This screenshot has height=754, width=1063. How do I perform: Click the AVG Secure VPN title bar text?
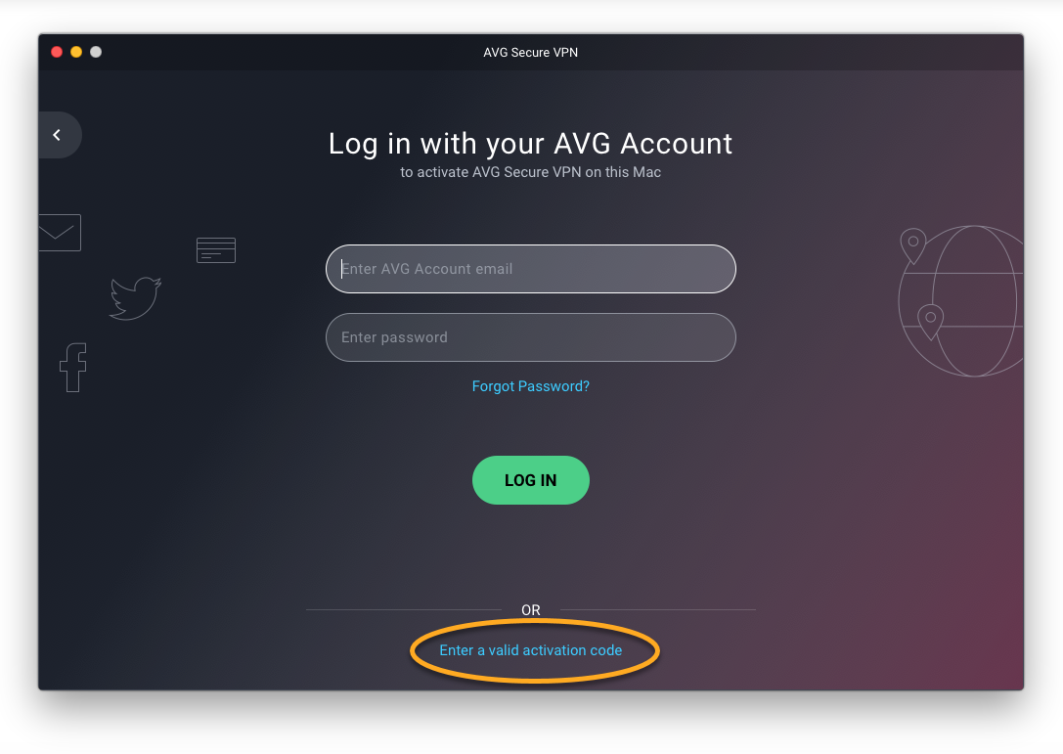click(531, 52)
